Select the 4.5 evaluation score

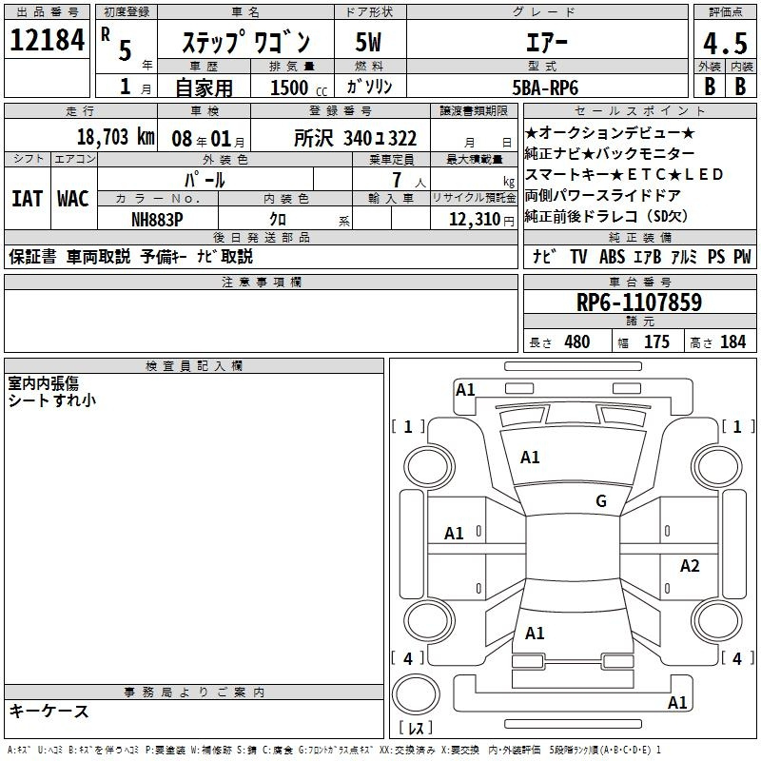(725, 43)
